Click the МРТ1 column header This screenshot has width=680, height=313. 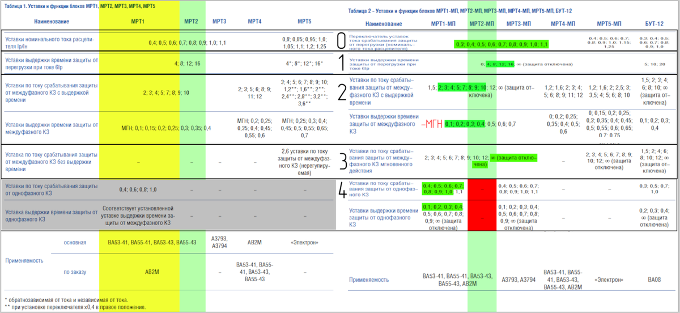(x=138, y=22)
